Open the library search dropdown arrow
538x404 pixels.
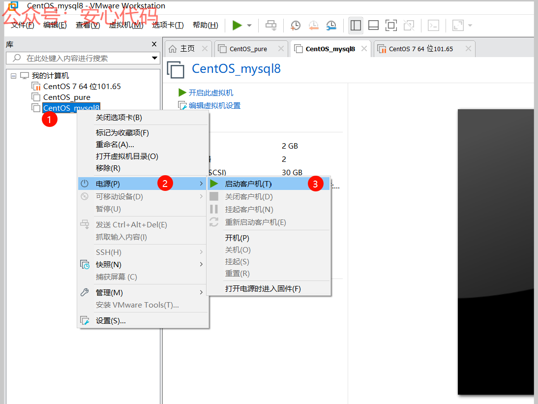[155, 58]
